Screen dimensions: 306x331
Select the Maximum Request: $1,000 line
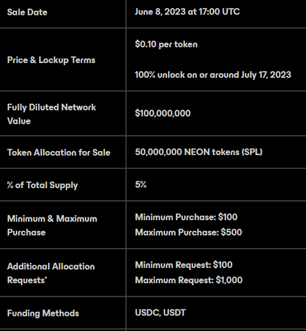[x=189, y=280]
